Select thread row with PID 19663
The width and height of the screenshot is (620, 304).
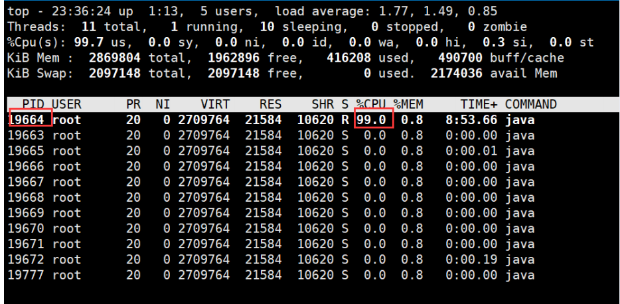coord(271,135)
